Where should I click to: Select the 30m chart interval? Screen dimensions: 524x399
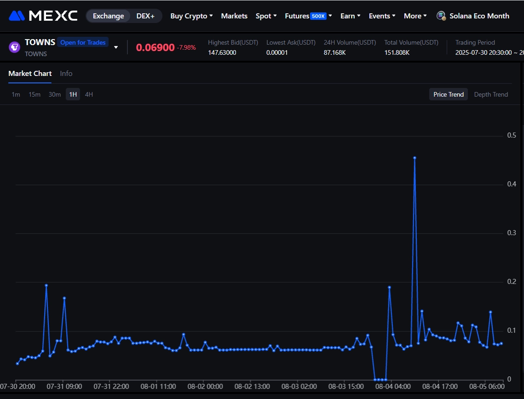point(54,94)
